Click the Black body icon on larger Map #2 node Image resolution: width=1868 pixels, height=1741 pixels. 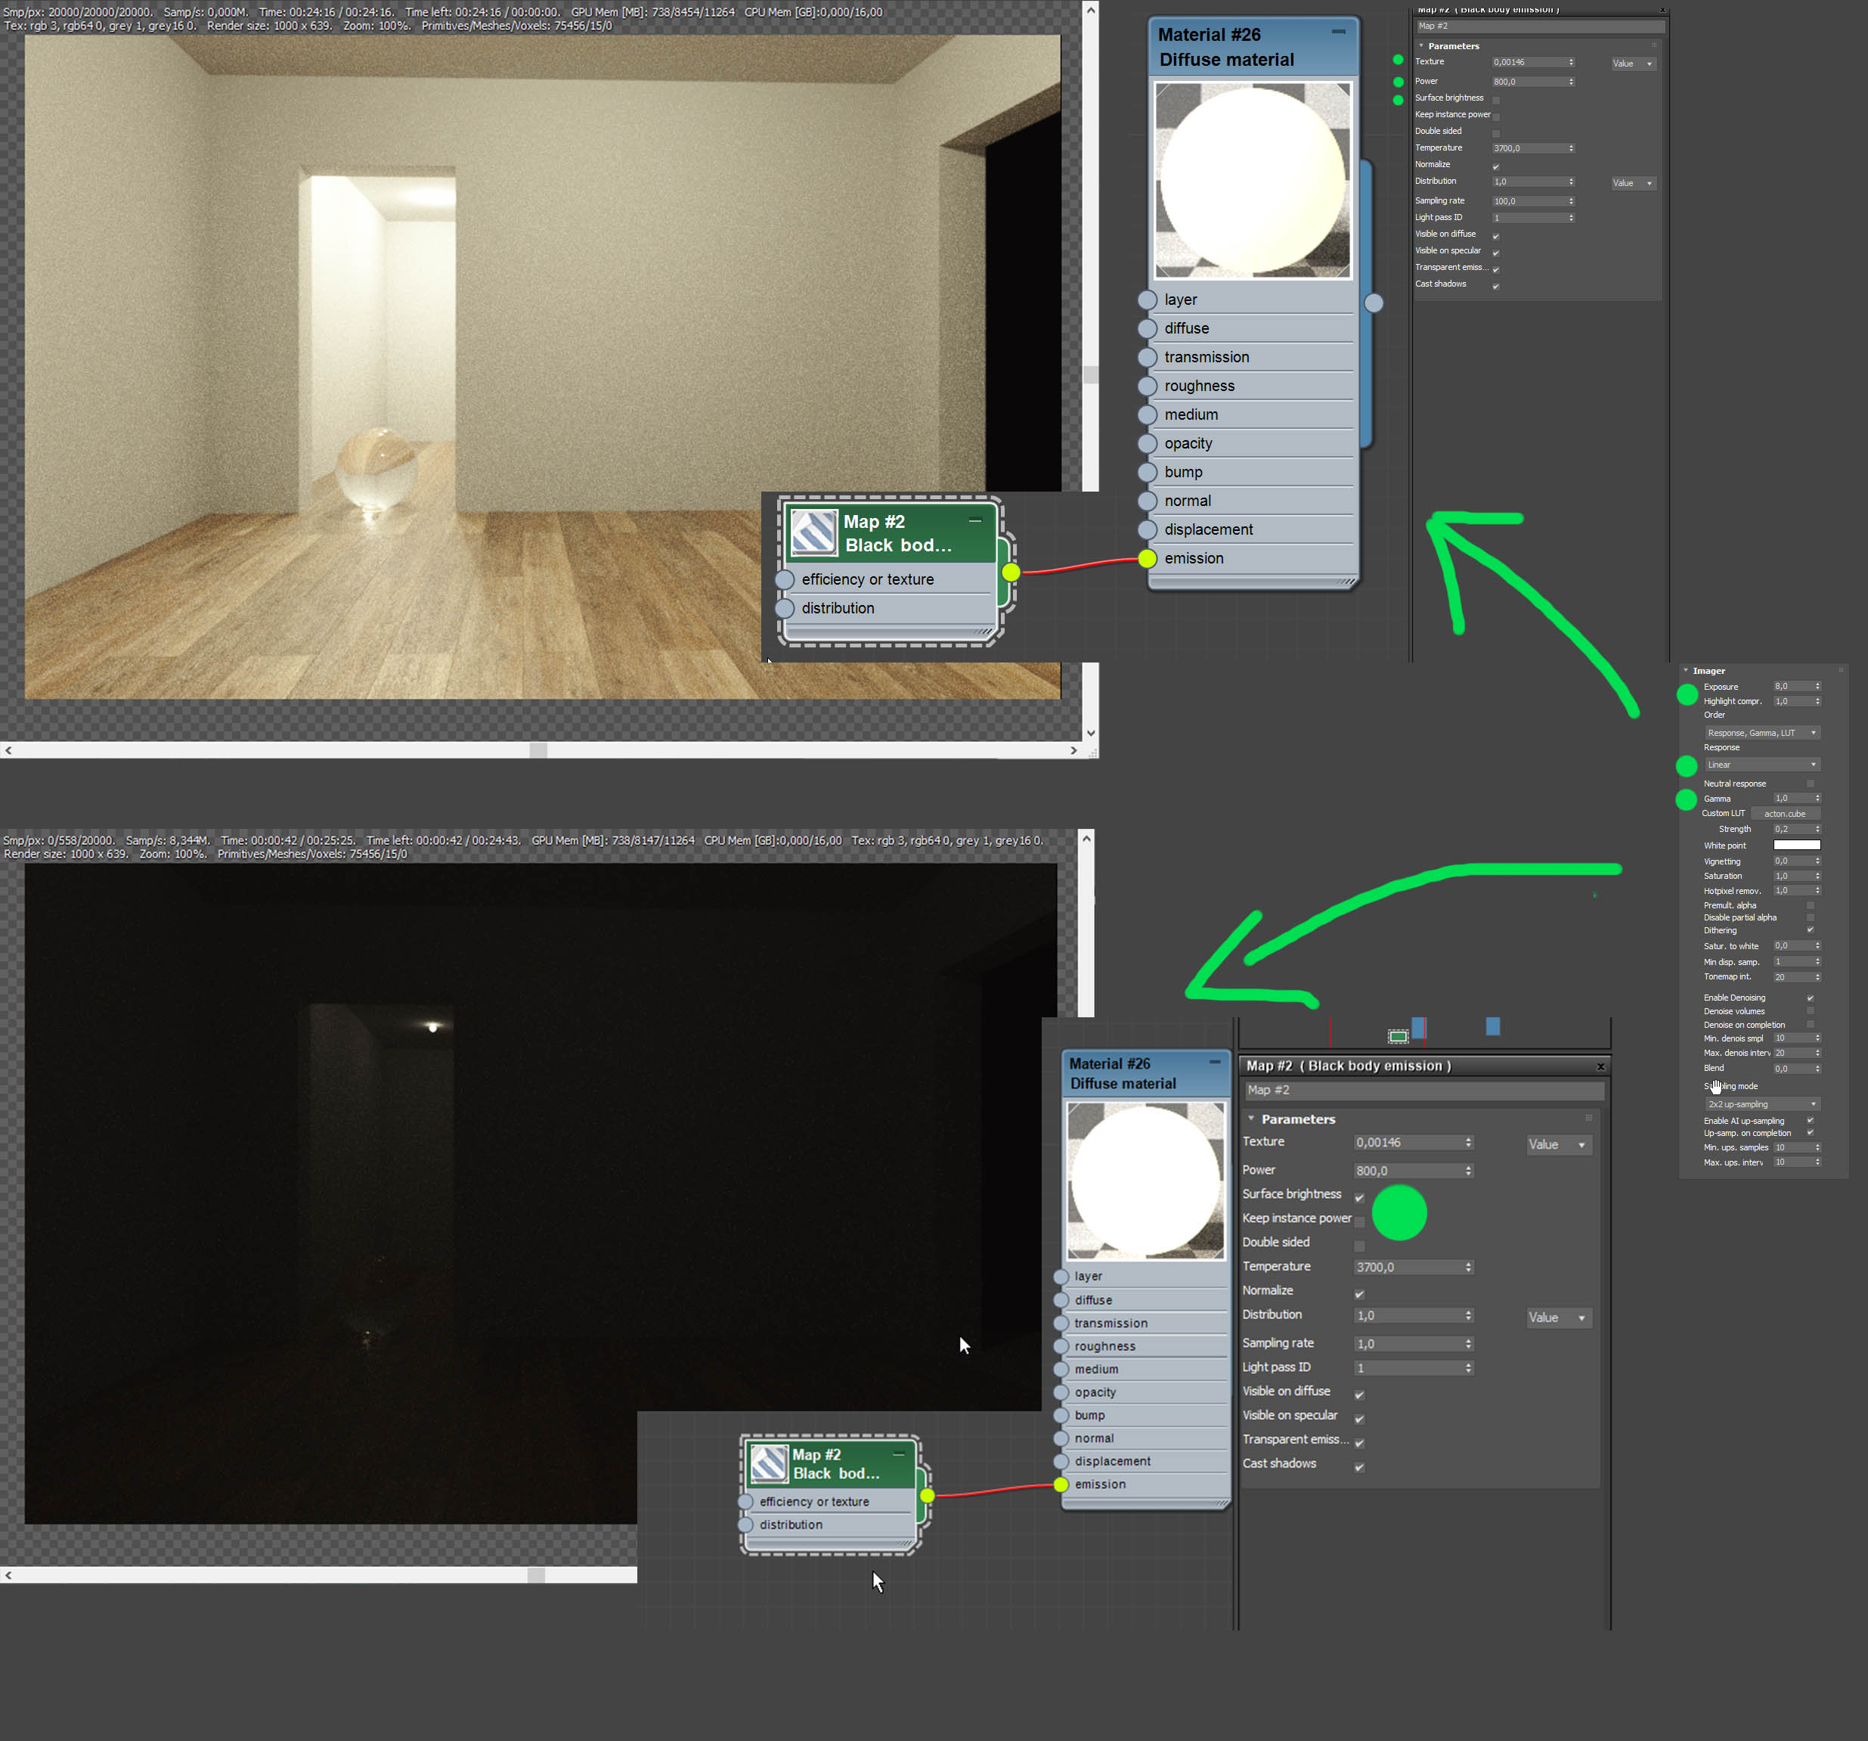813,532
